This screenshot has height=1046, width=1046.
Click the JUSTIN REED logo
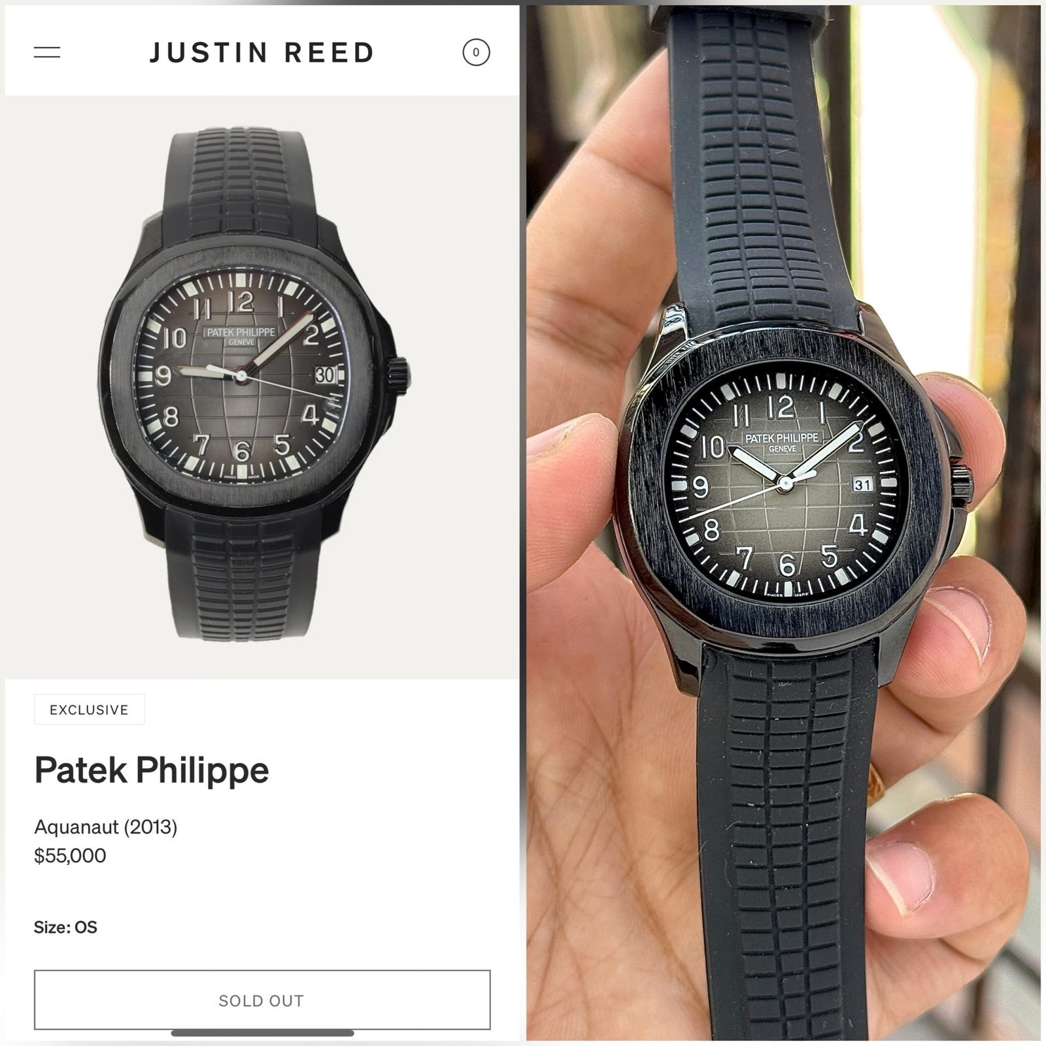coord(262,52)
